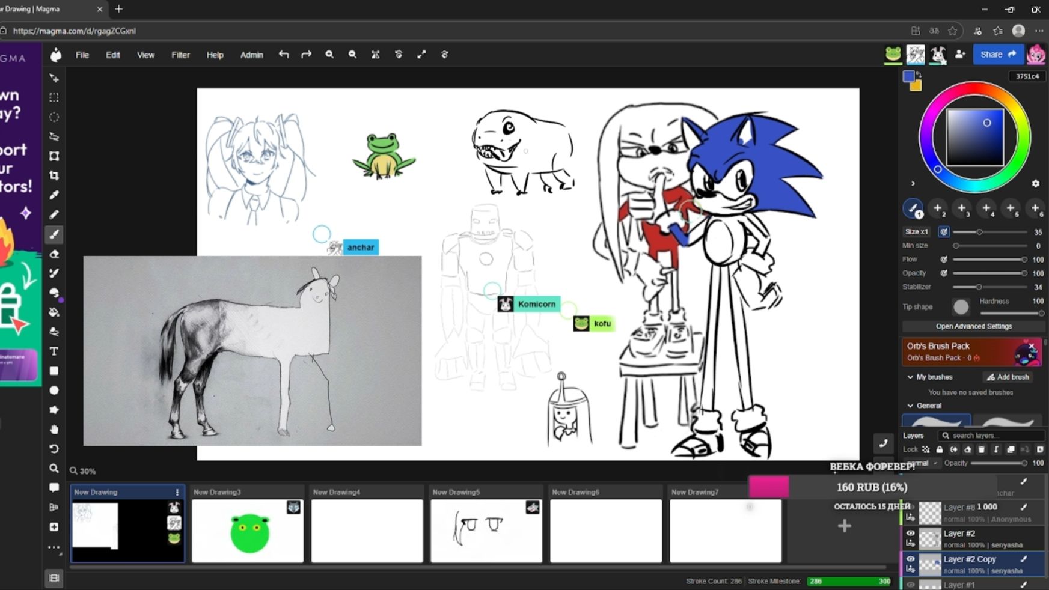Click the Stabilizer slider handle
The image size is (1049, 590).
tap(979, 287)
